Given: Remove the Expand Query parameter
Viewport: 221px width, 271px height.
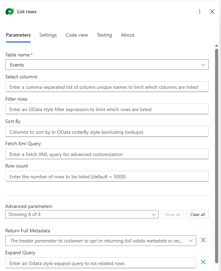Looking at the screenshot, I should point(203,262).
